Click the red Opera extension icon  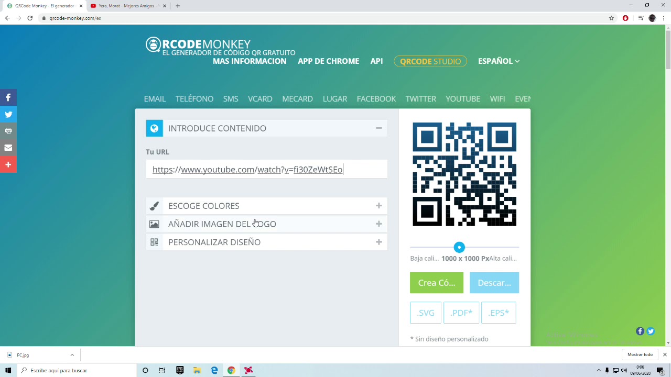click(625, 18)
